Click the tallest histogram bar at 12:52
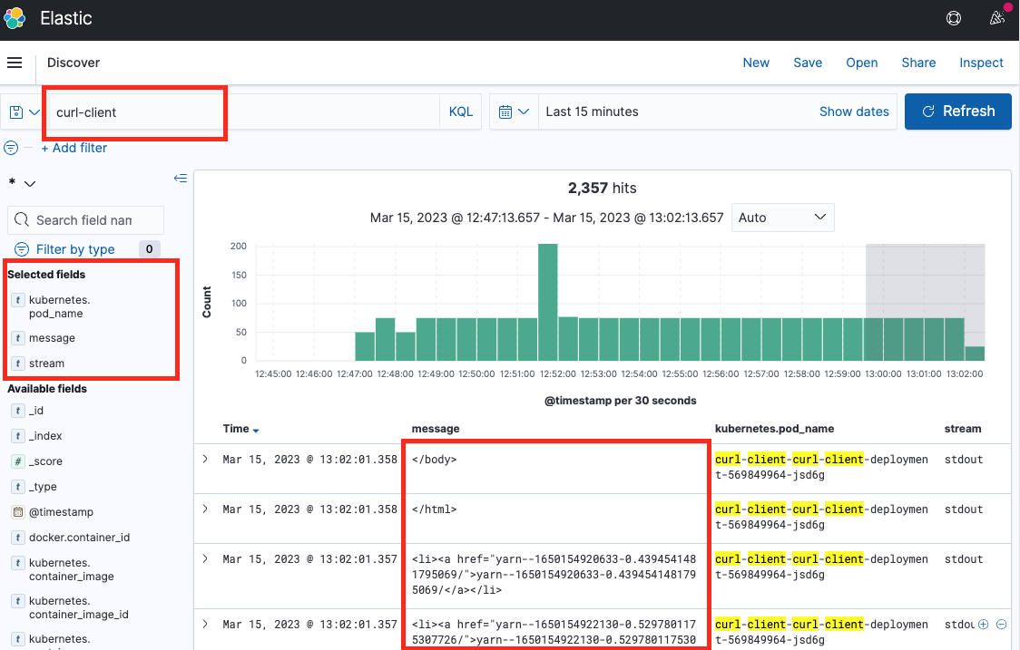The image size is (1020, 650). [x=548, y=302]
